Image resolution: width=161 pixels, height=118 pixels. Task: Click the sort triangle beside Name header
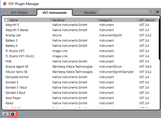click(6, 20)
